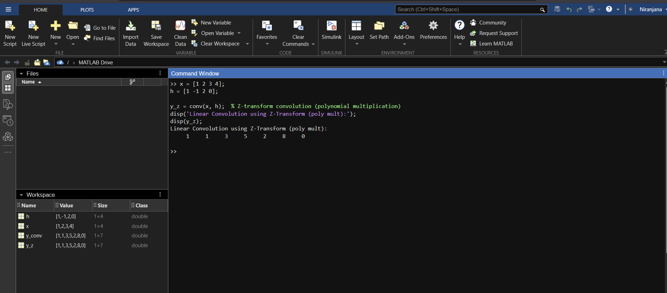Click the MATLAB Drive cloud icon
The image size is (667, 293).
coord(60,62)
